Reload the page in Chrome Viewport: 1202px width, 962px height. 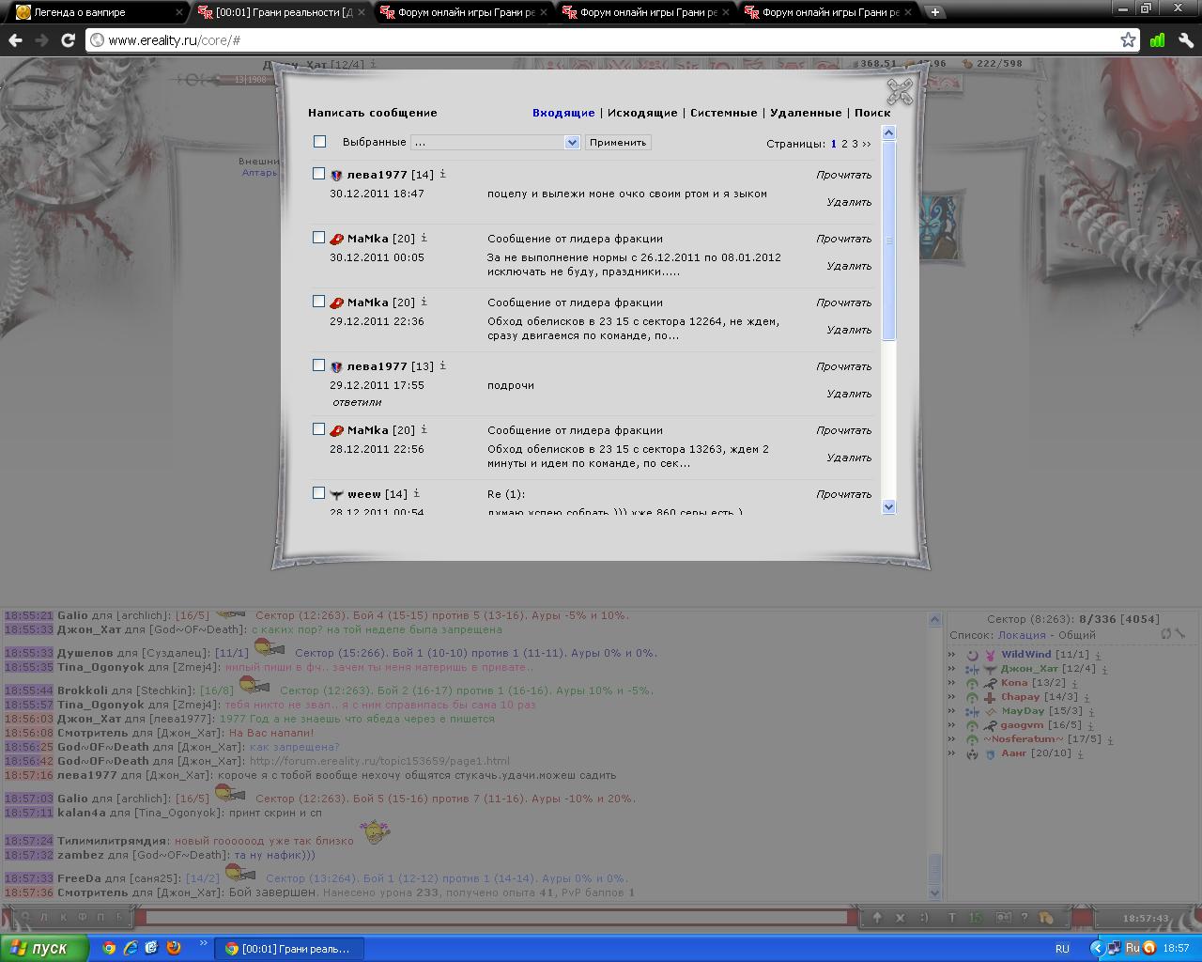click(68, 40)
